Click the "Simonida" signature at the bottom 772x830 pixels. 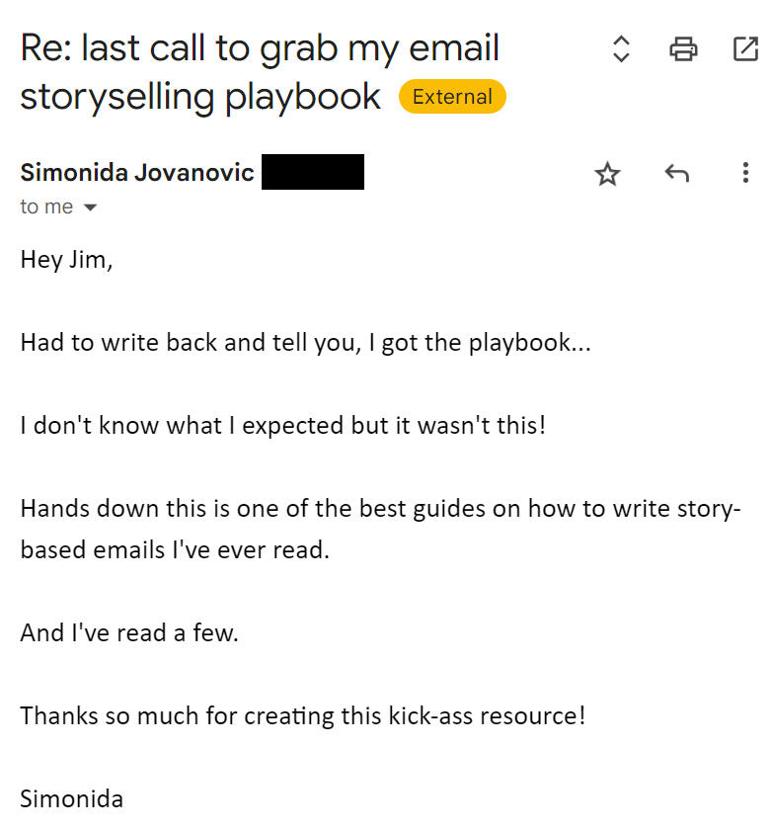tap(72, 798)
